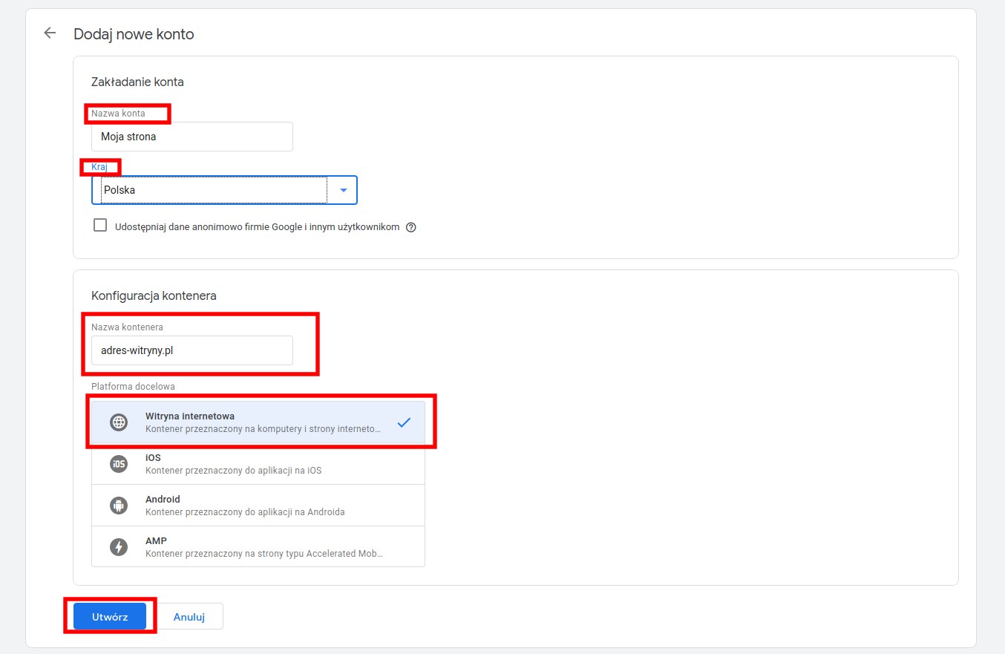Click the Accelerated Mob... description under AMP

264,554
